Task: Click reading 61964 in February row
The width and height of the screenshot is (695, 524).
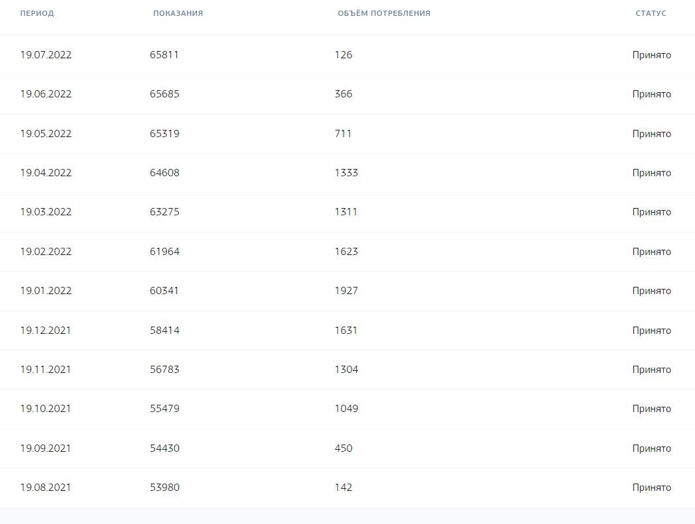Action: click(x=164, y=252)
